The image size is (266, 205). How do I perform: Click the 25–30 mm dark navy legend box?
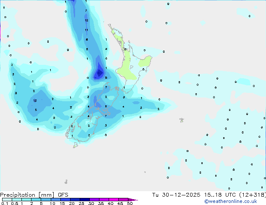[x=84, y=200]
